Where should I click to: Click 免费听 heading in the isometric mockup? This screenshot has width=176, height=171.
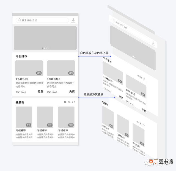(x=105, y=103)
